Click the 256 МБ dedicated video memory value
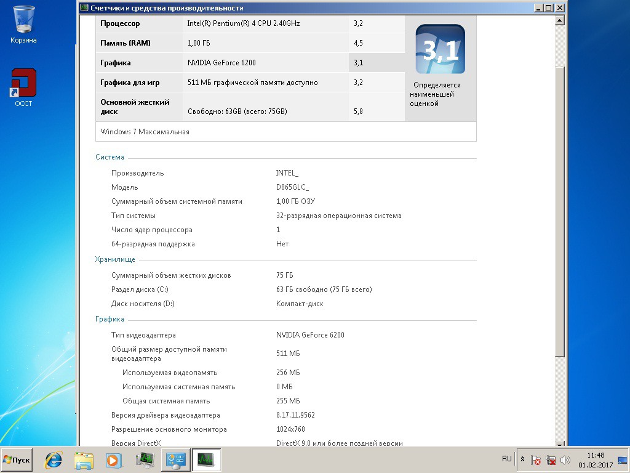The width and height of the screenshot is (630, 473). click(288, 373)
